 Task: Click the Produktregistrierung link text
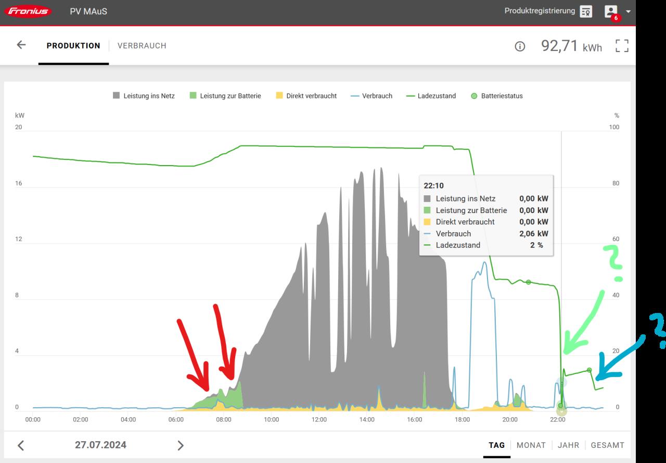tap(540, 11)
